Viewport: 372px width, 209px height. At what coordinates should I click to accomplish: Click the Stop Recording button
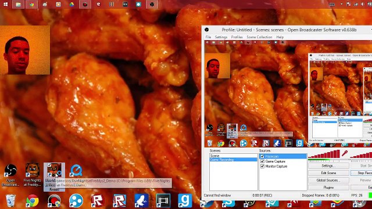click(362, 173)
